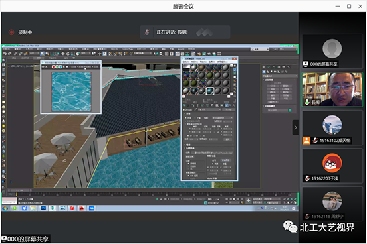Click Go to Parent in Material Editor

230,105
